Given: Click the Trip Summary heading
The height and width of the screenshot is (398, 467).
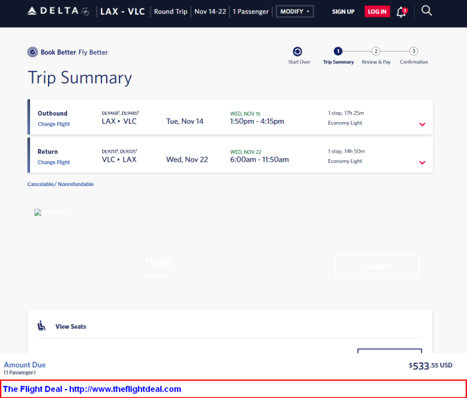Looking at the screenshot, I should (80, 78).
